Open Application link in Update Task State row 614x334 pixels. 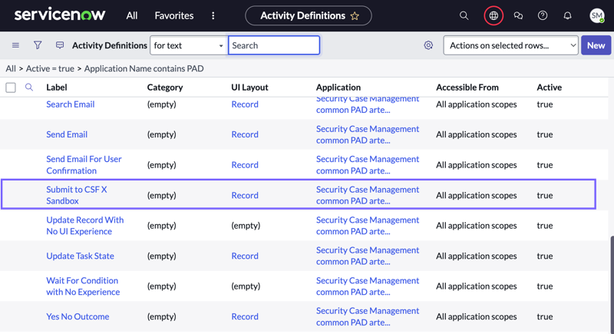pos(368,256)
